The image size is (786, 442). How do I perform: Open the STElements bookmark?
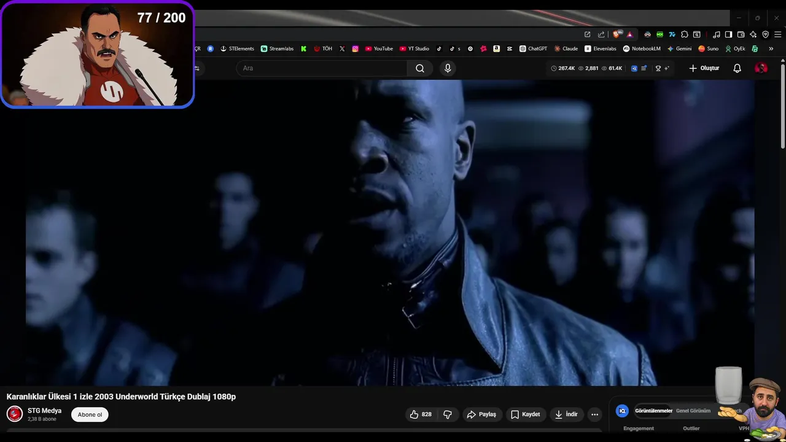coord(237,48)
